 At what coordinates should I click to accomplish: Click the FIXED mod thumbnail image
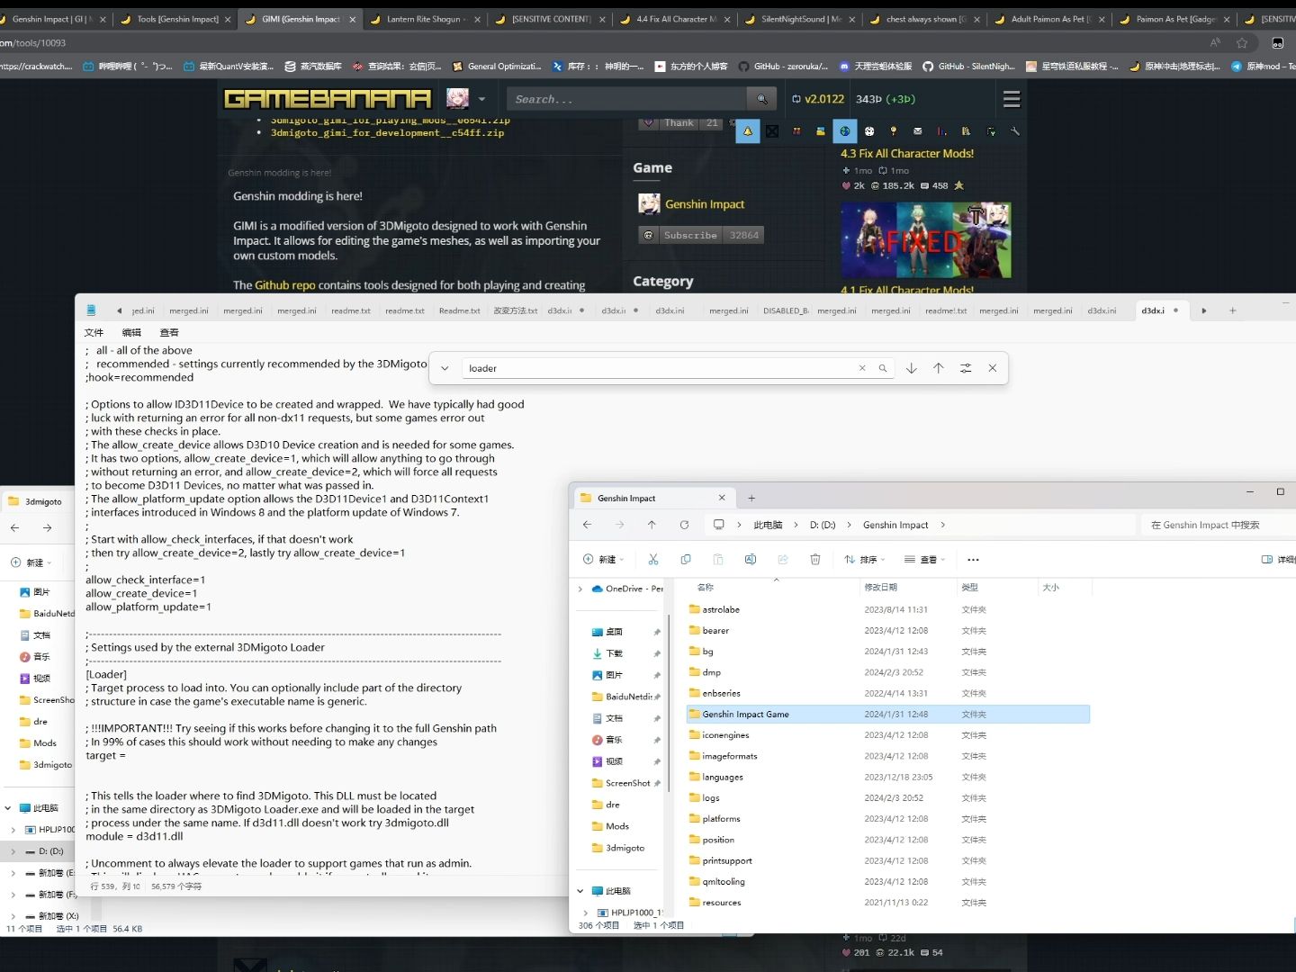click(x=926, y=240)
